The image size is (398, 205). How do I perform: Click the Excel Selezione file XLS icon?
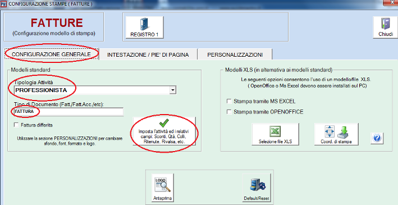[x=275, y=134]
